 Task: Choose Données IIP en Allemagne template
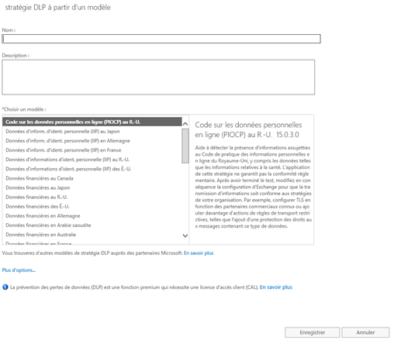(92, 141)
